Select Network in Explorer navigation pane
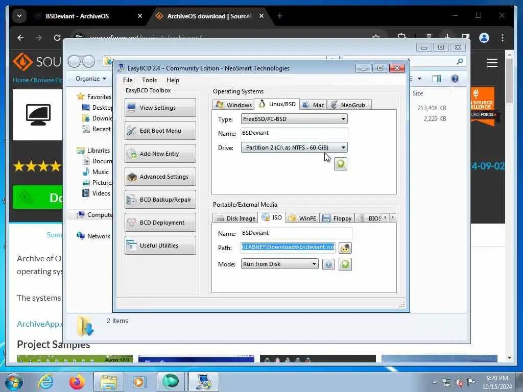This screenshot has height=392, width=523. [x=94, y=236]
